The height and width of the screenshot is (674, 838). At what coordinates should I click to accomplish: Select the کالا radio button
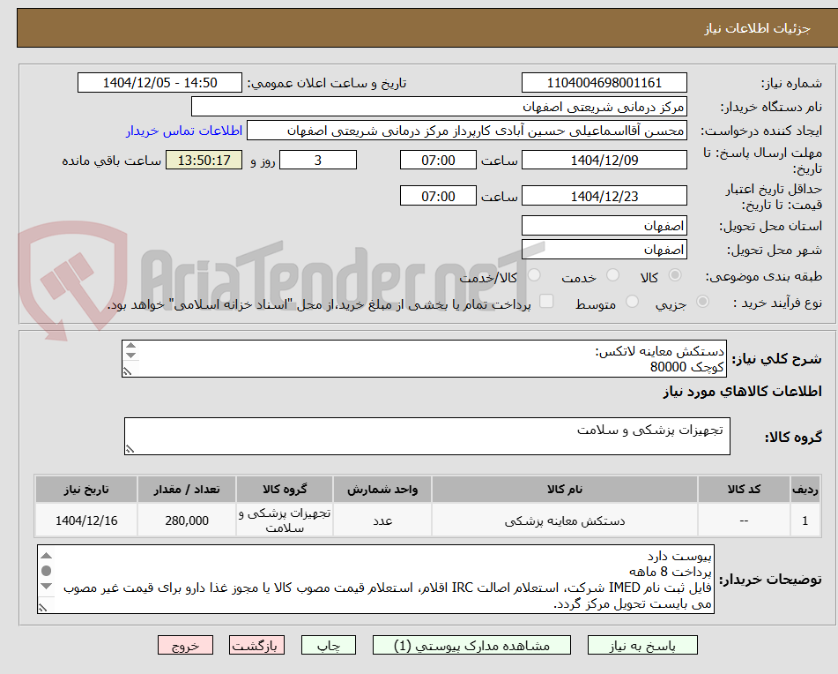point(675,275)
